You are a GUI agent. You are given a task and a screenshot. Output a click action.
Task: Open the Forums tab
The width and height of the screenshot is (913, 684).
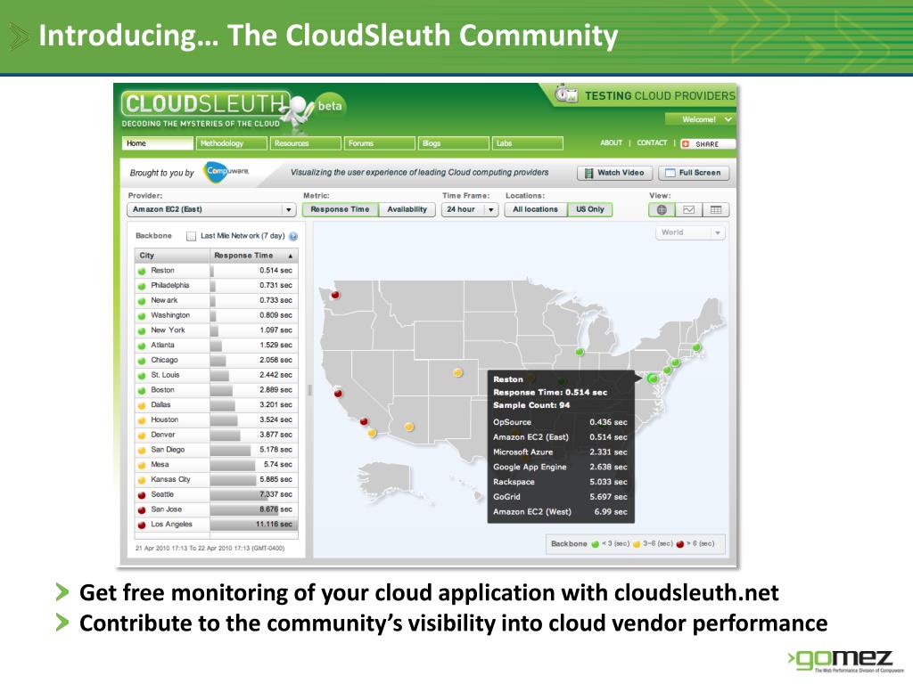380,143
